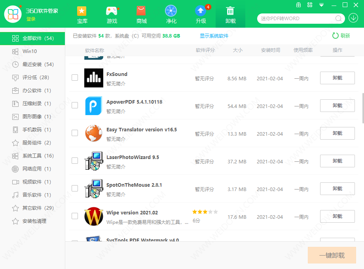Viewport: 364px width, 269px height.
Task: Tick the Wipe version 2021.02 checkbox
Action: click(75, 216)
